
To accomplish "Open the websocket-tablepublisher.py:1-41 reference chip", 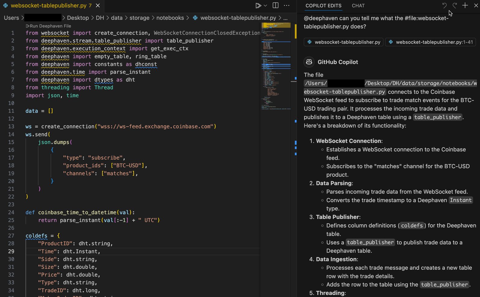I will (431, 42).
